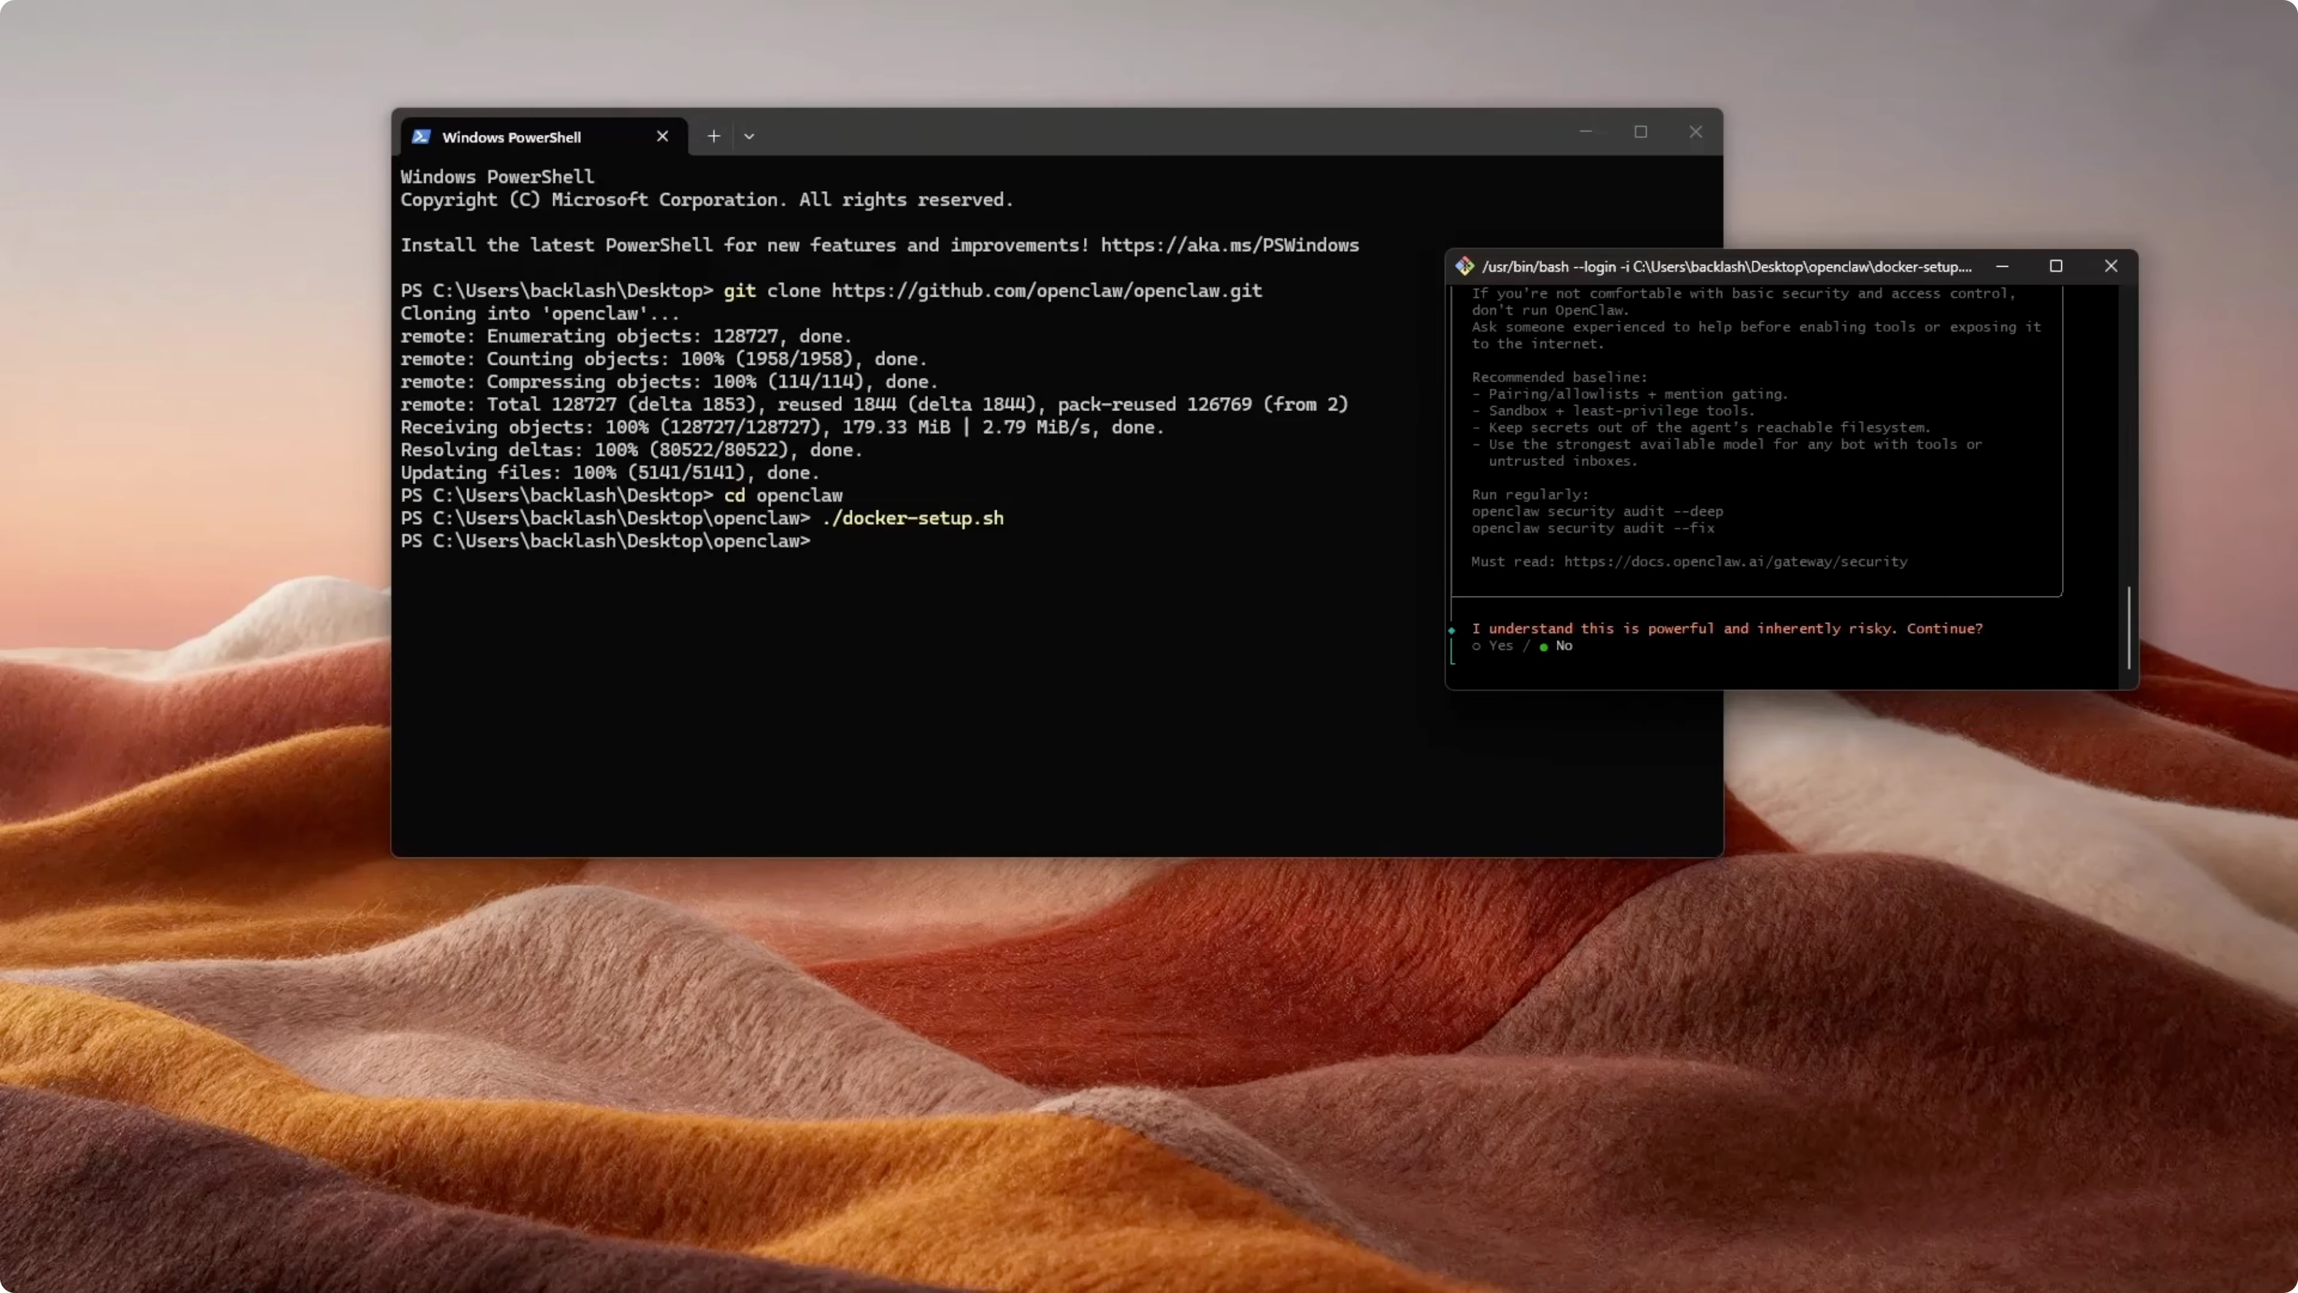The height and width of the screenshot is (1293, 2298).
Task: Close the Windows PowerShell window
Action: tap(1695, 132)
